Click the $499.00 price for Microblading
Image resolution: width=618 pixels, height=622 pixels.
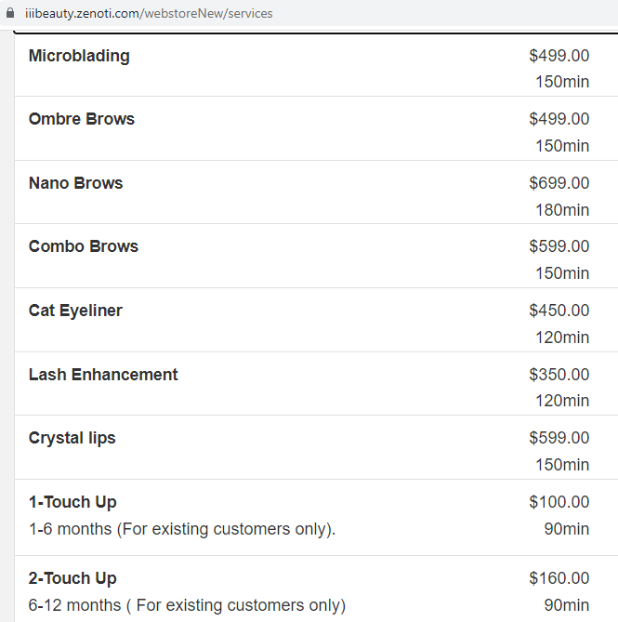(x=559, y=56)
